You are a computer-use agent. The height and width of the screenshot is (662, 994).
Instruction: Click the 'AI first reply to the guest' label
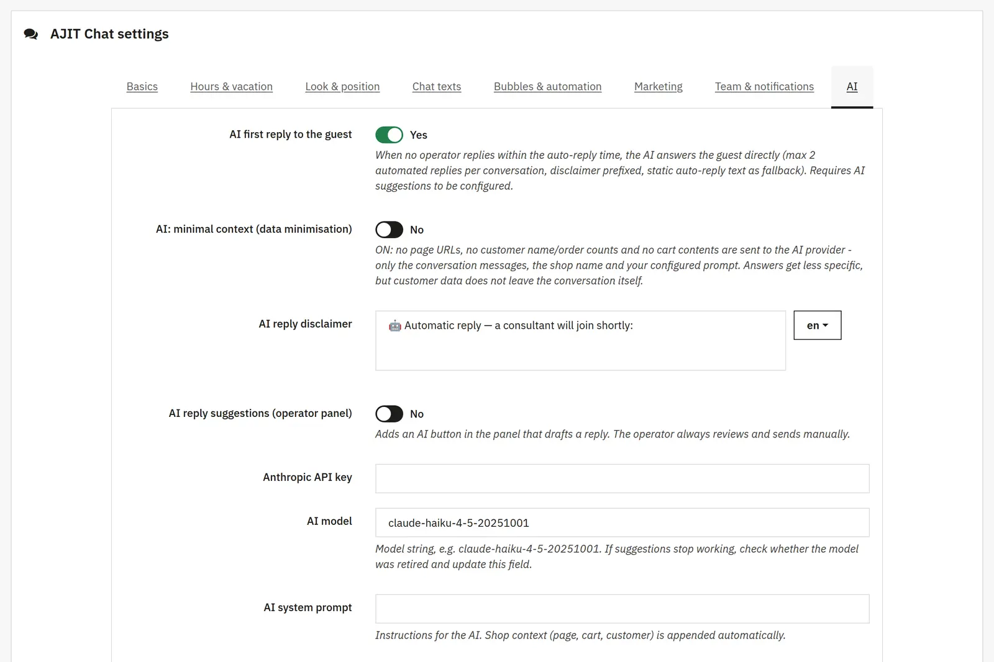291,134
